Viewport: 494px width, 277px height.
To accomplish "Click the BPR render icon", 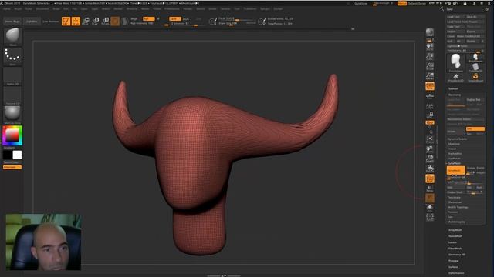I will pyautogui.click(x=430, y=33).
